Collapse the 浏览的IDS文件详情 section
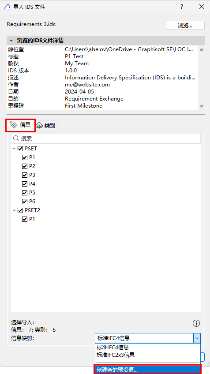Screen dimensions: 210x374 click(11, 40)
